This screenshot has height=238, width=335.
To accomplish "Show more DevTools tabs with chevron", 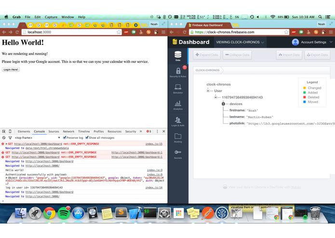I will click(141, 131).
